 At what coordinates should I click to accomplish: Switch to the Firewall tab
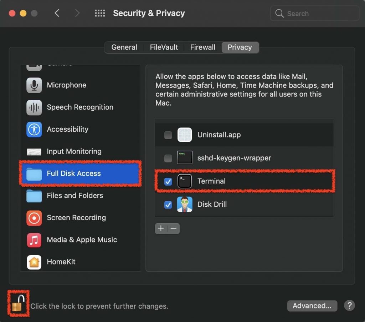(x=202, y=47)
